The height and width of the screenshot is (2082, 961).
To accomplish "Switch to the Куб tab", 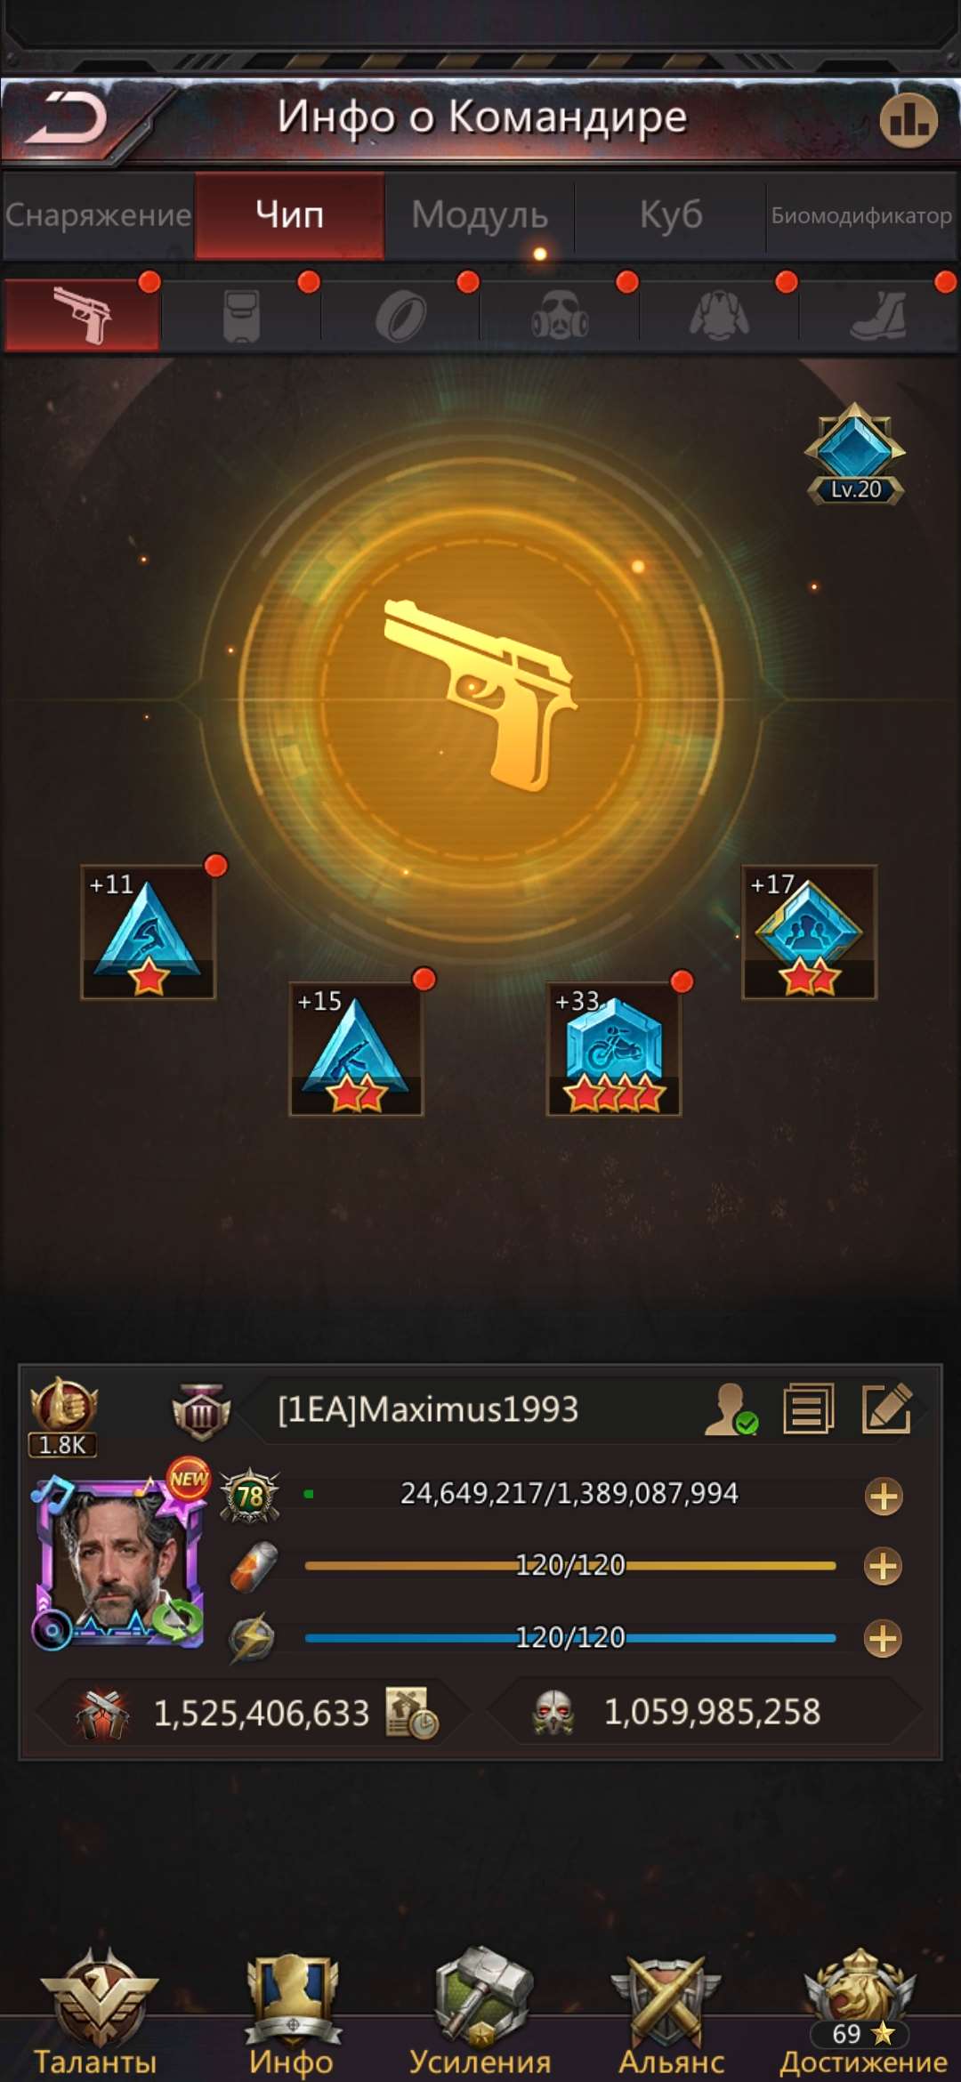I will 671,215.
